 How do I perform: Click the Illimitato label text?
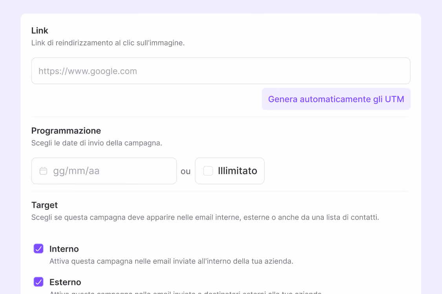coord(237,171)
